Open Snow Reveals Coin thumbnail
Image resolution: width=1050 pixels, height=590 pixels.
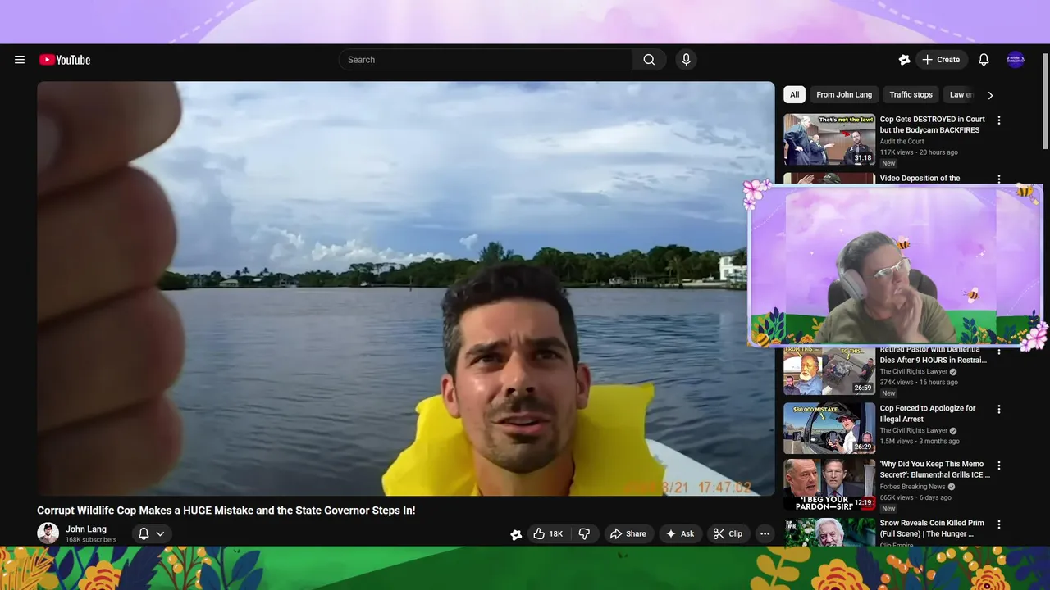pyautogui.click(x=829, y=531)
